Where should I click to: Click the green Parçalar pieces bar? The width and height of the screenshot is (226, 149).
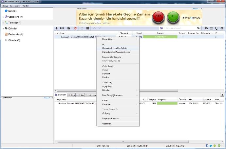167,103
